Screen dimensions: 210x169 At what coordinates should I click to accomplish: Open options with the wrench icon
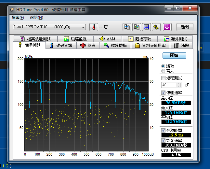(x=156, y=27)
